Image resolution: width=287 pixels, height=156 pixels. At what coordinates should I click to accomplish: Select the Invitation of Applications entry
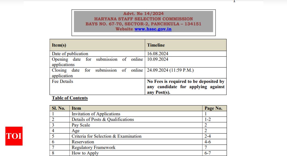point(96,114)
